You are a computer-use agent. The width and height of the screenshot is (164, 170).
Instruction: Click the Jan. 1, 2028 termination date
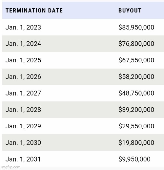tap(23, 110)
